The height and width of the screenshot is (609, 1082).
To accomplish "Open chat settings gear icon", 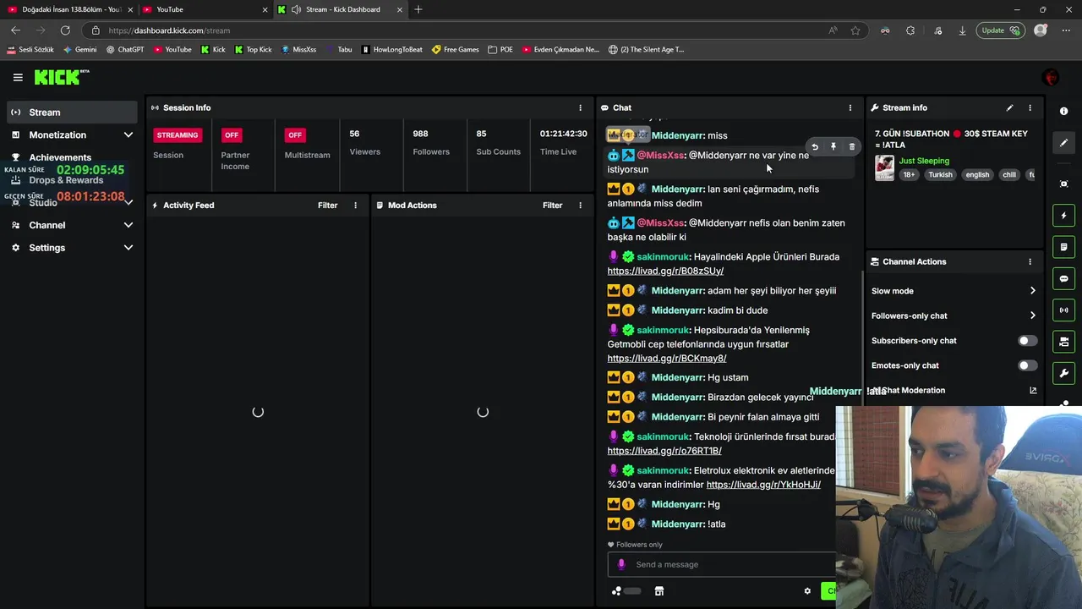I will [807, 591].
